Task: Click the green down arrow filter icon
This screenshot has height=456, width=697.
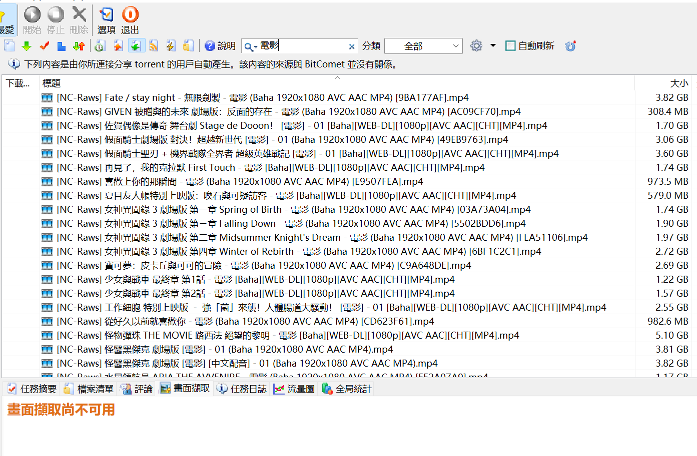Action: click(27, 46)
